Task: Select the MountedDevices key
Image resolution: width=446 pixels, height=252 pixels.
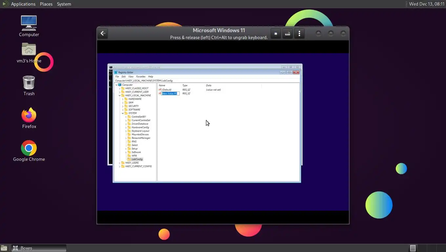Action: [x=140, y=134]
